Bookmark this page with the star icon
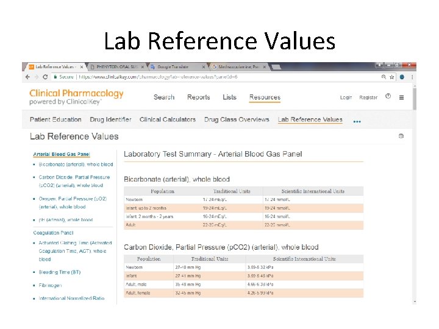The image size is (439, 329). point(391,77)
